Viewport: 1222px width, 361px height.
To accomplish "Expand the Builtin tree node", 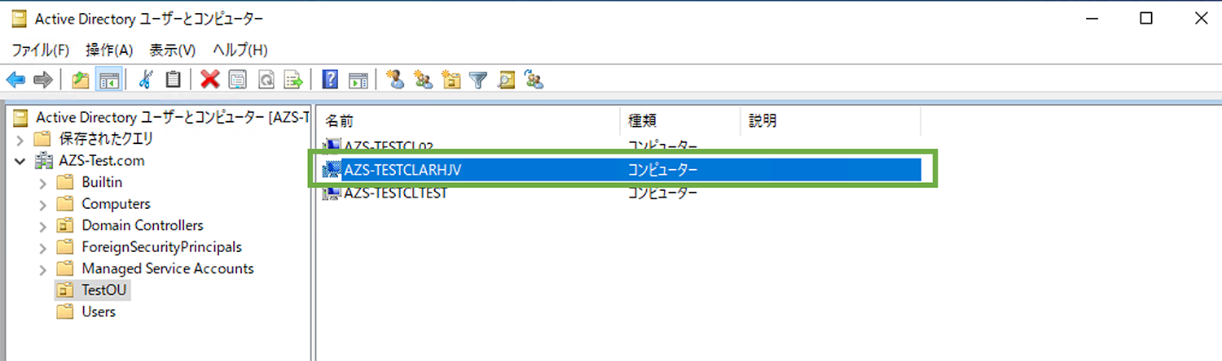I will tap(43, 183).
